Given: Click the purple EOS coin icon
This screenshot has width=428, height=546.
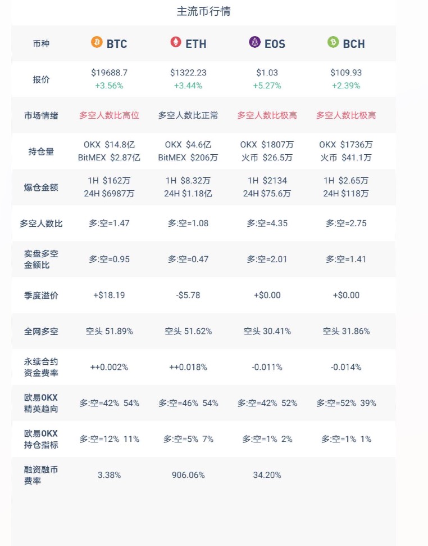Looking at the screenshot, I should coord(254,42).
